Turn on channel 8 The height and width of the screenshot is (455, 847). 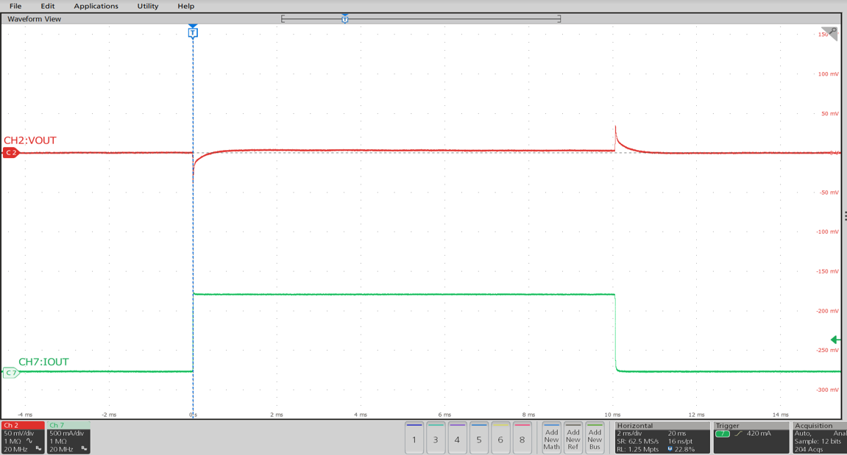(522, 437)
